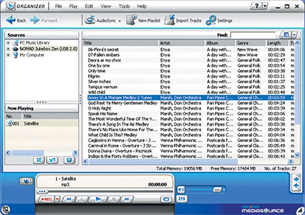Click the Organizer logo icon
This screenshot has width=305, height=215.
[10, 6]
